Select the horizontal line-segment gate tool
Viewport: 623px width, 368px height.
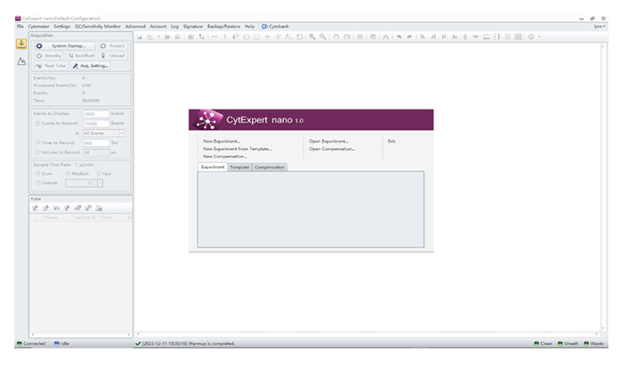pyautogui.click(x=214, y=37)
